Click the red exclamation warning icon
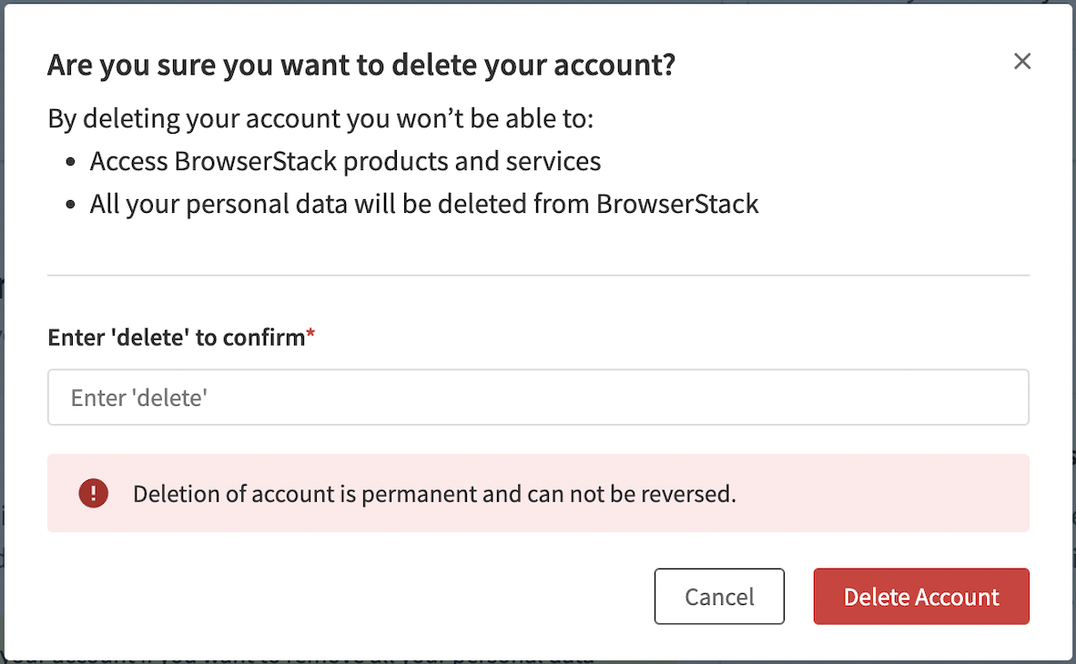The image size is (1076, 664). (93, 494)
